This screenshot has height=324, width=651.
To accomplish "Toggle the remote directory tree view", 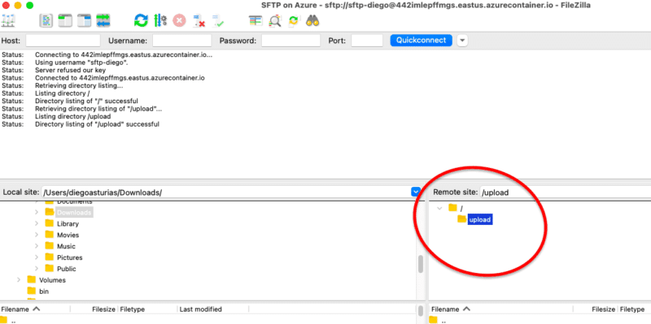I will pos(84,20).
